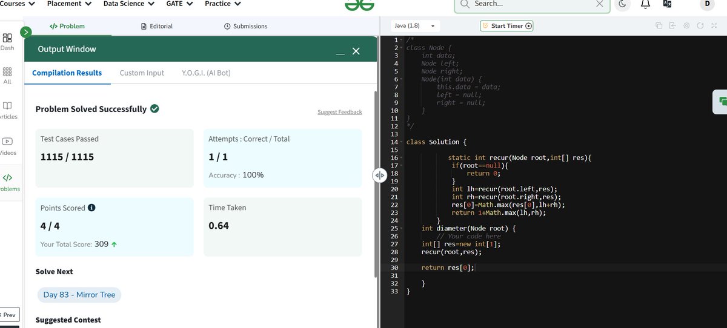The width and height of the screenshot is (727, 328).
Task: Switch to the Editorial tab
Action: [x=156, y=26]
